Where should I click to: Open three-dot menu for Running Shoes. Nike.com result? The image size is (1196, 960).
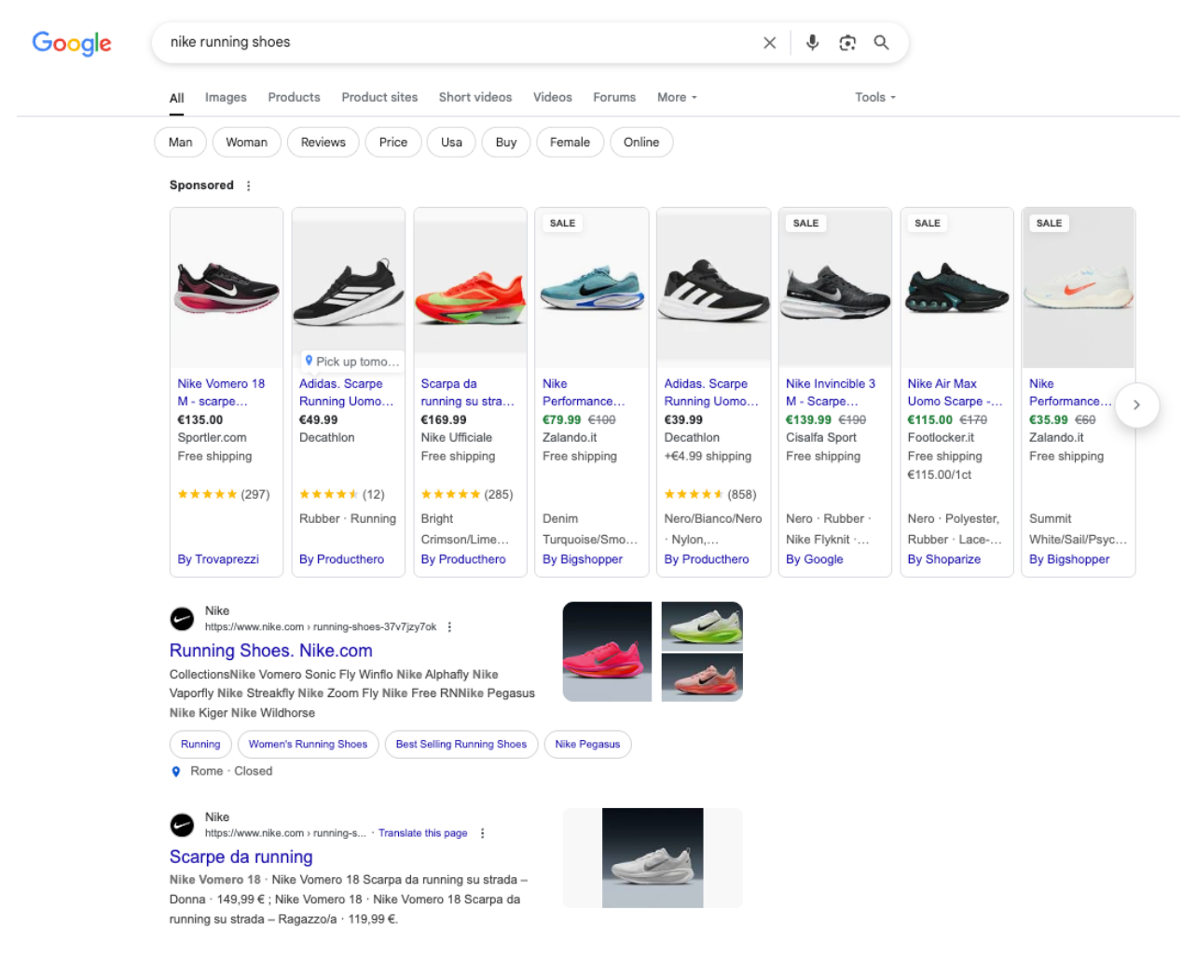coord(449,627)
